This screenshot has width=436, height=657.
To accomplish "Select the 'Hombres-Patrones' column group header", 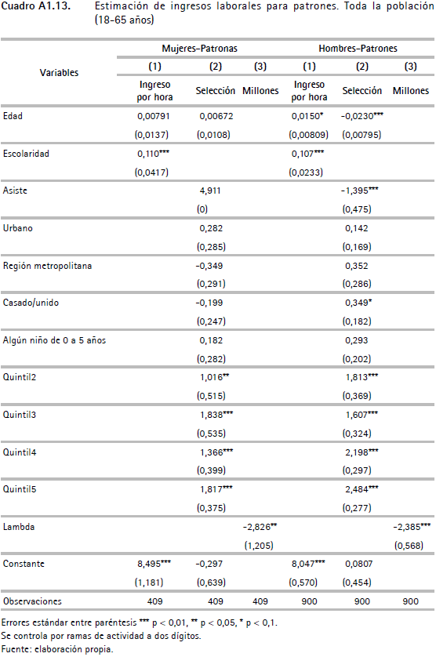I will (358, 49).
